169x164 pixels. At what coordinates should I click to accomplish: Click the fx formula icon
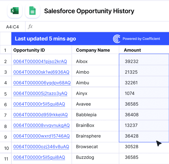click(x=30, y=27)
